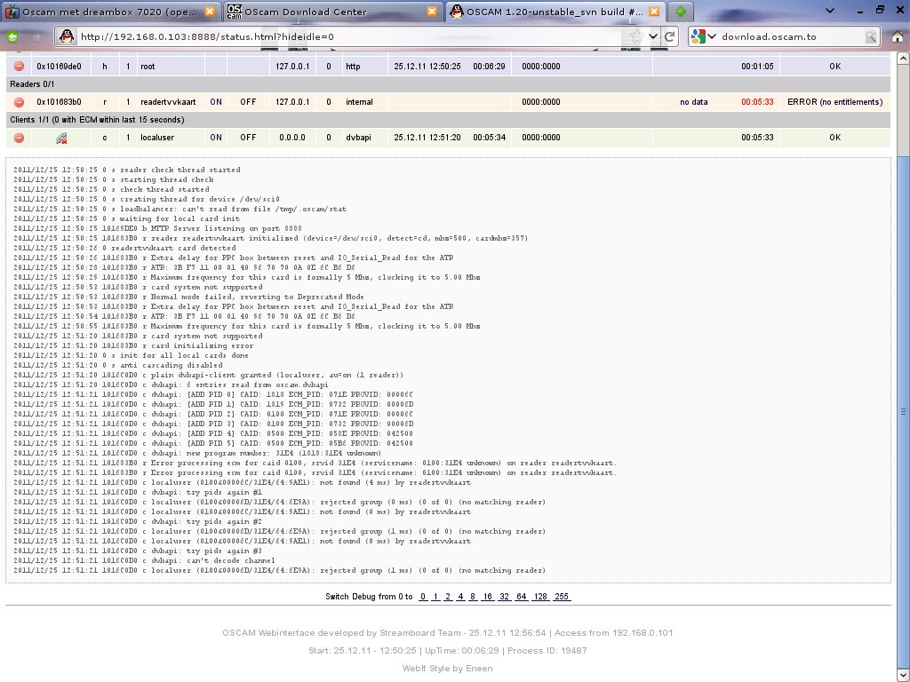Screen dimensions: 910x682
Task: Click the green back arrow button
Action: coord(14,37)
